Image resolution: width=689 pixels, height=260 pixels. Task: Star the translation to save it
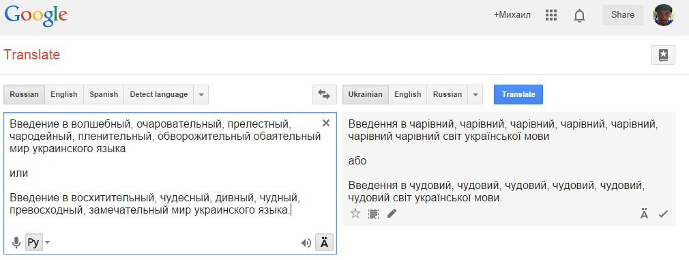coord(355,214)
